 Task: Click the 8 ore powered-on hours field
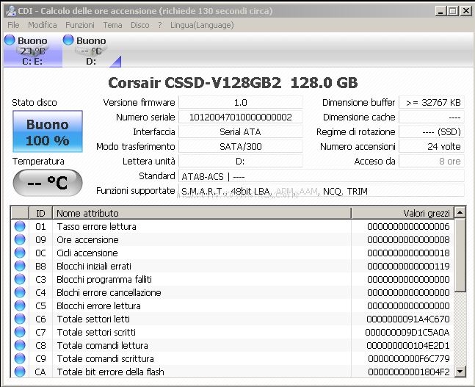[432, 162]
